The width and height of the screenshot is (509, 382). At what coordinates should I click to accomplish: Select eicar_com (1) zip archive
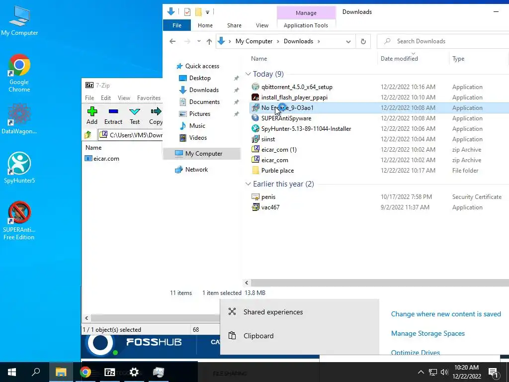(x=278, y=149)
